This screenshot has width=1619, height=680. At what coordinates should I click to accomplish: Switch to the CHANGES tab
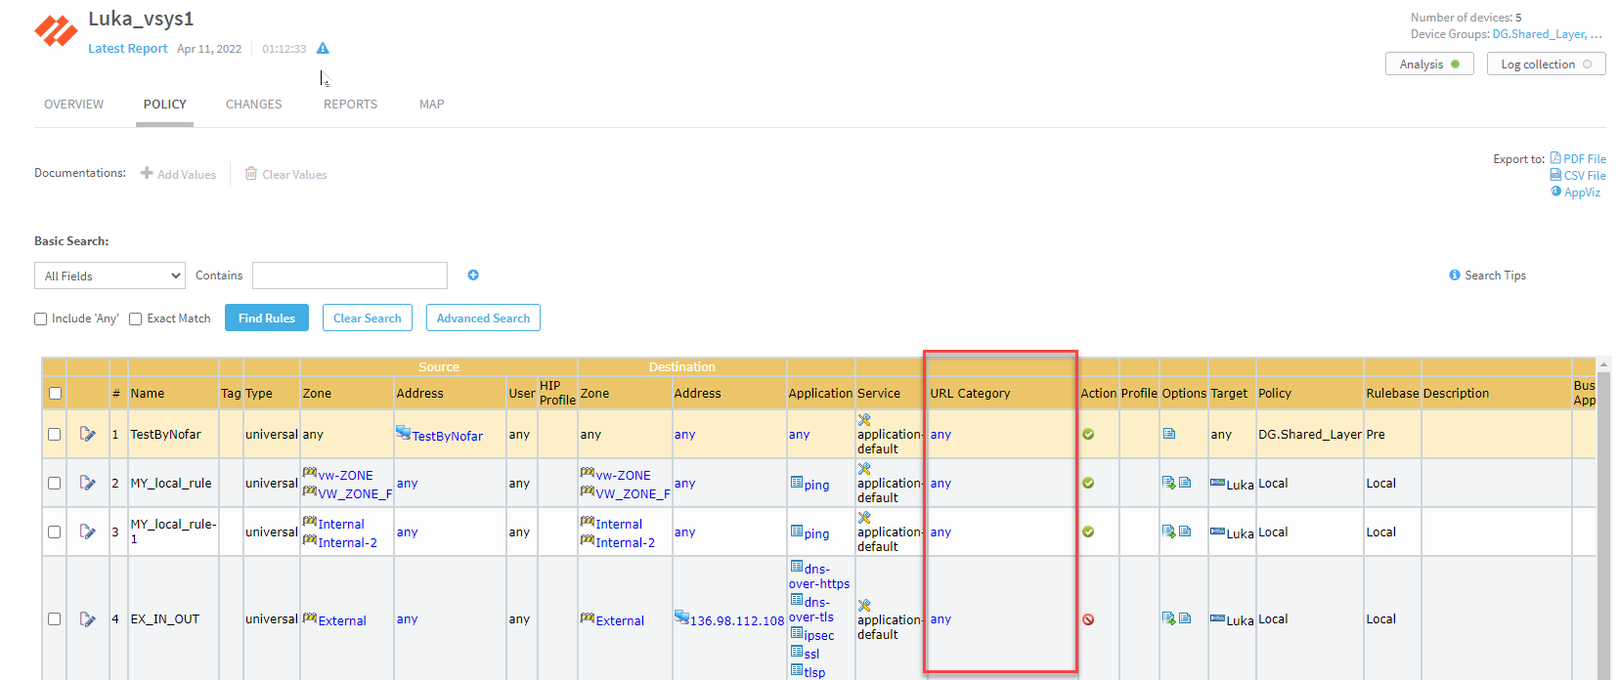(253, 105)
